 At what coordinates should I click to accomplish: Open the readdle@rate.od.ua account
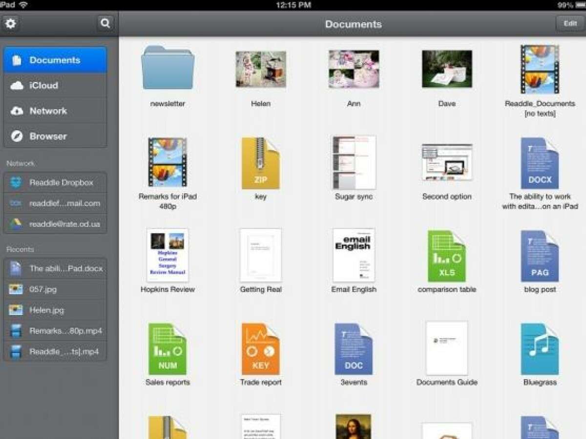click(55, 224)
